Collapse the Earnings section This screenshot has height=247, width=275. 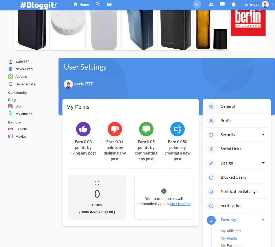263,220
